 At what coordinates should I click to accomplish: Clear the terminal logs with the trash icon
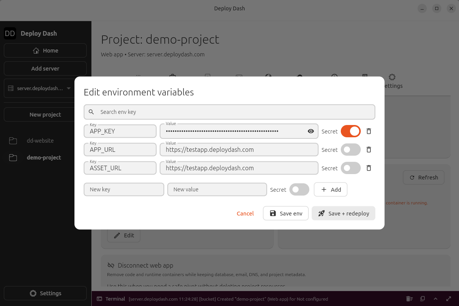[409, 299]
